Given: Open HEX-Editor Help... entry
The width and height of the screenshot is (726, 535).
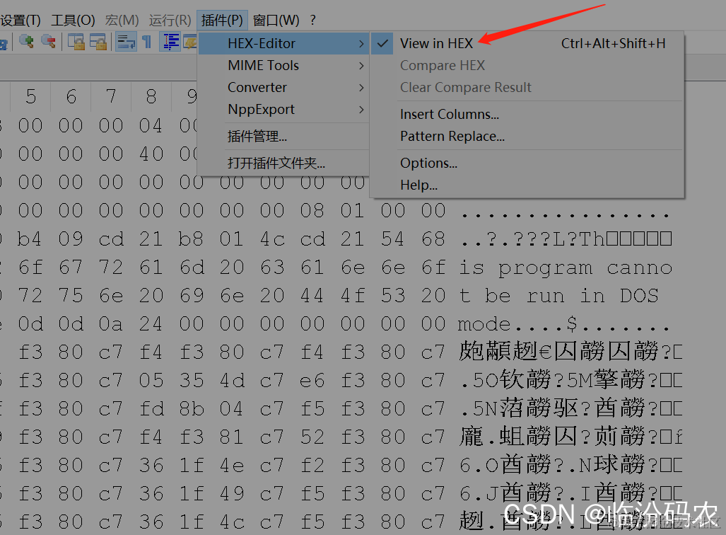Looking at the screenshot, I should pyautogui.click(x=527, y=185).
